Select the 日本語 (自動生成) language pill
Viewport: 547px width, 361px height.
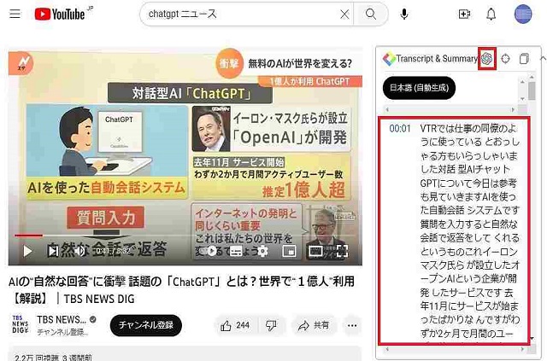419,88
